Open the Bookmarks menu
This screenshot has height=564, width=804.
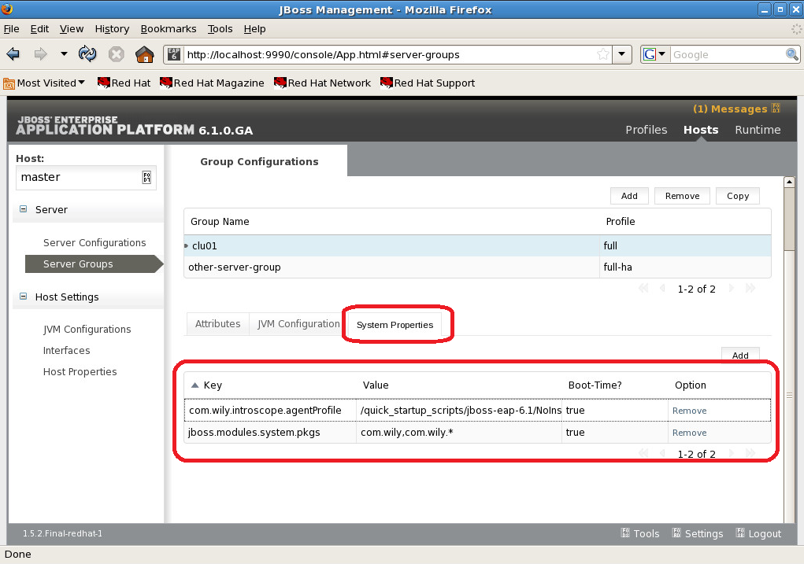tap(169, 28)
